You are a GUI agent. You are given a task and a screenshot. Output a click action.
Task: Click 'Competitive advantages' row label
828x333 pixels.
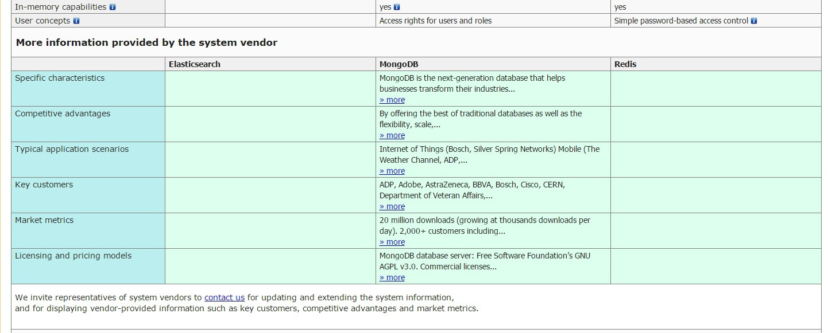[x=63, y=113]
